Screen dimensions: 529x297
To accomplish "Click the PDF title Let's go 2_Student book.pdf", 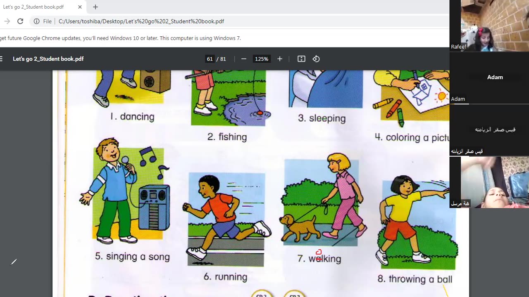I will [x=48, y=59].
